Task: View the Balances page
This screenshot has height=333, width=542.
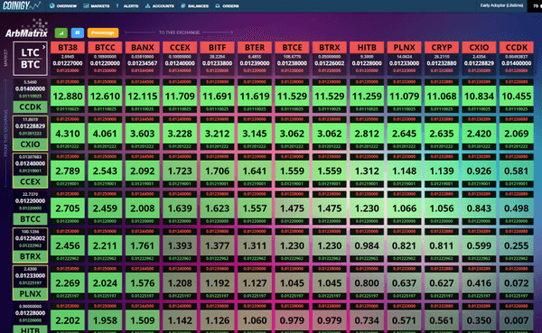Action: [x=194, y=6]
